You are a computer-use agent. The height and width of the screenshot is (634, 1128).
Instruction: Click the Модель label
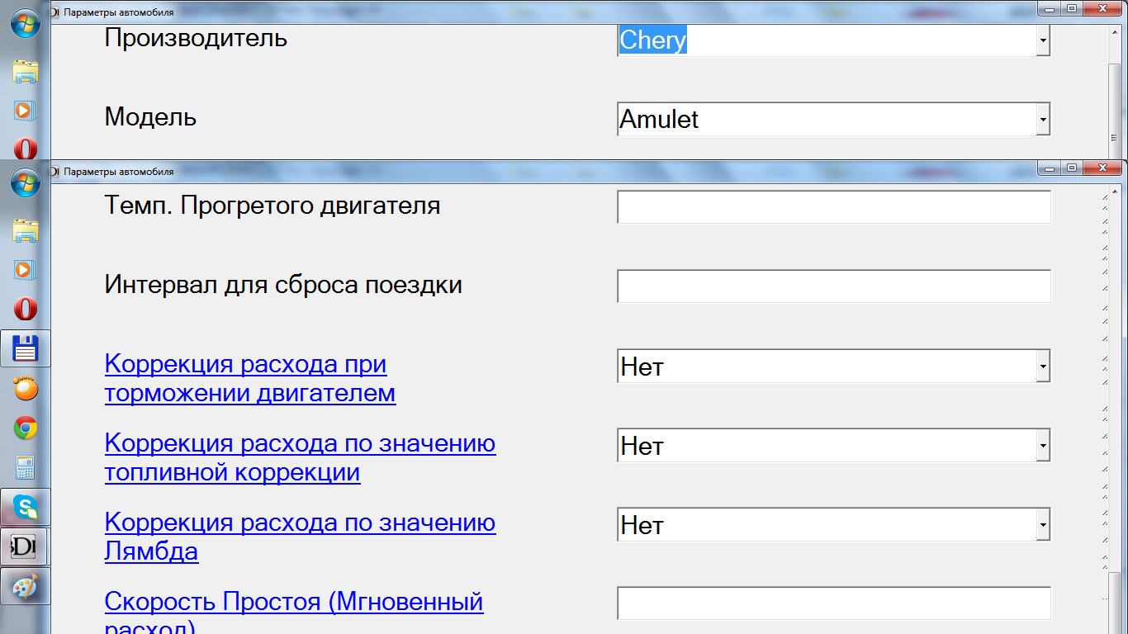(150, 117)
